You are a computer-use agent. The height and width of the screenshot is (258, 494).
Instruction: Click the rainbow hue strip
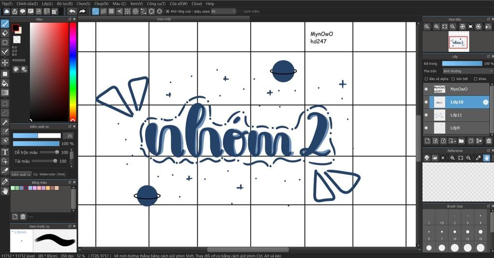[73, 72]
